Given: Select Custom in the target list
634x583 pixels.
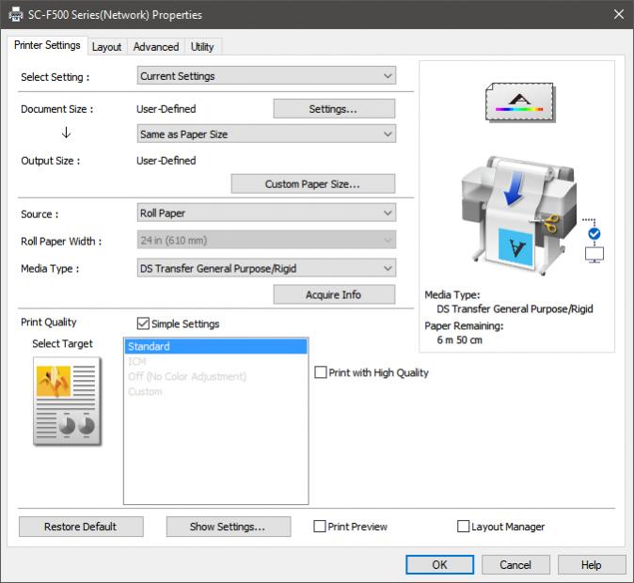Looking at the screenshot, I should [x=216, y=391].
